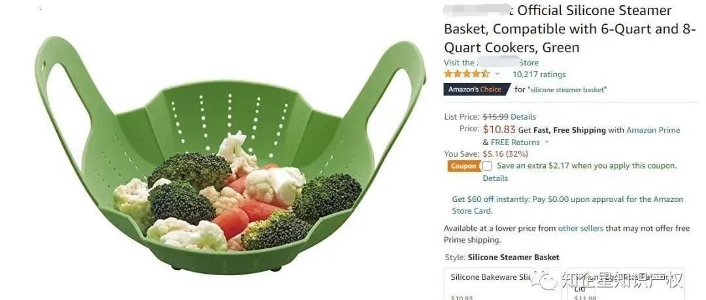706x300 pixels.
Task: Click the Get $60 off instantly offer
Action: tap(567, 205)
